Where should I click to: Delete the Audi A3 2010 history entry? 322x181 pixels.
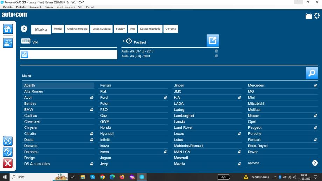point(216,51)
